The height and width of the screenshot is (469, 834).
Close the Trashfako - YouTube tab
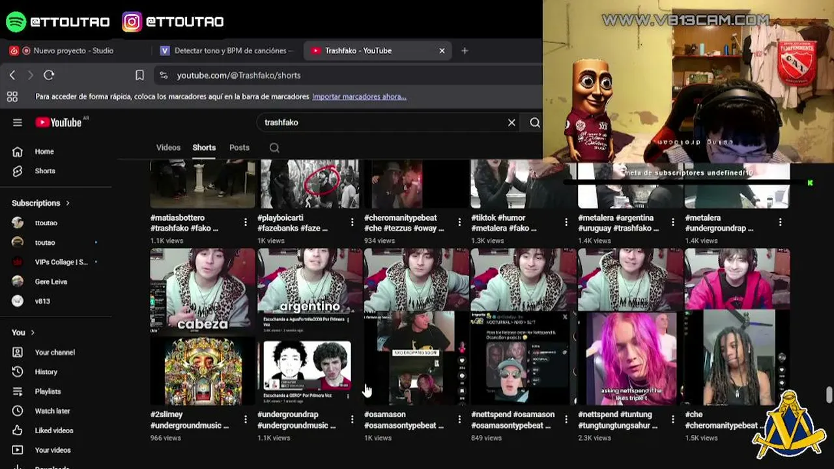click(442, 51)
